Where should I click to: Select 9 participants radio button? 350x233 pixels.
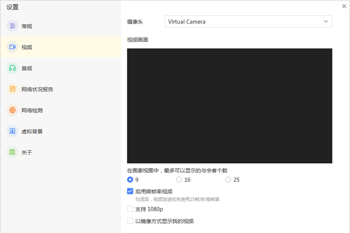coord(130,180)
